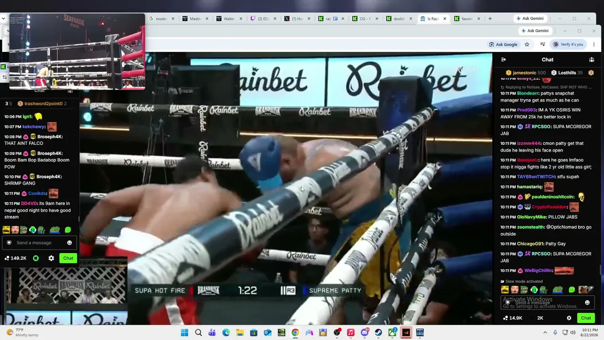Click Ask Google button
The image size is (604, 340).
(504, 44)
